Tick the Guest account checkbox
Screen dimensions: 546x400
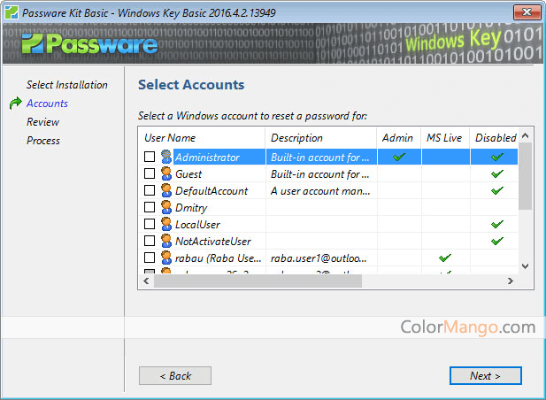click(x=150, y=173)
